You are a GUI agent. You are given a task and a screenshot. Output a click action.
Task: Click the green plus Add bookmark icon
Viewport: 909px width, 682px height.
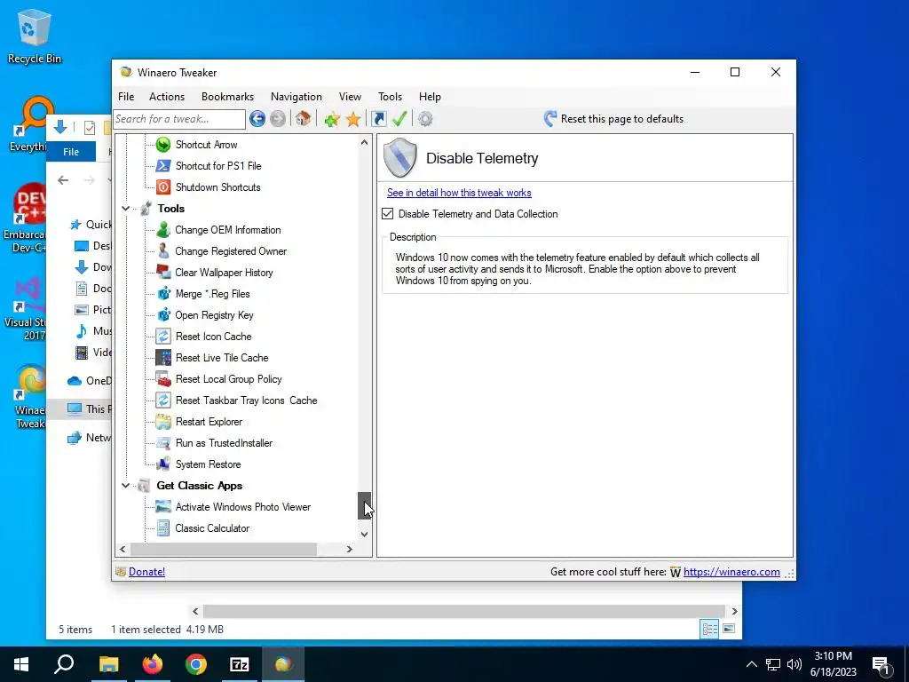tap(332, 120)
